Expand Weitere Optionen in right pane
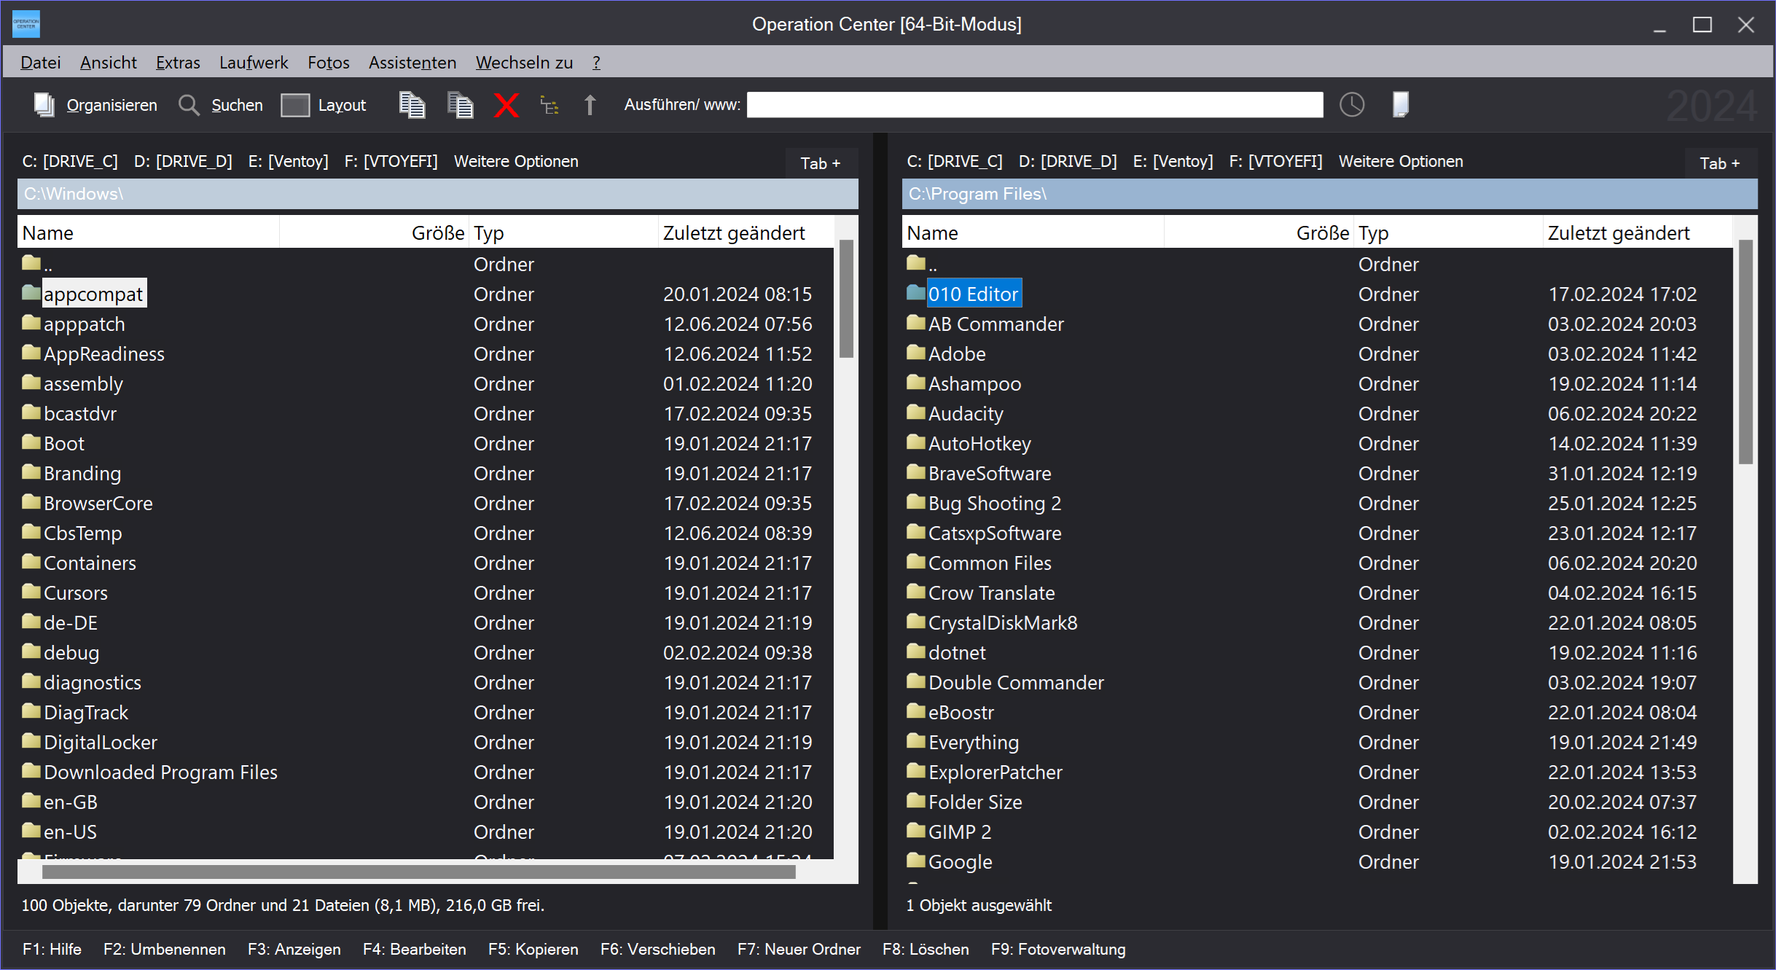Screen dimensions: 1776x970 1401,161
